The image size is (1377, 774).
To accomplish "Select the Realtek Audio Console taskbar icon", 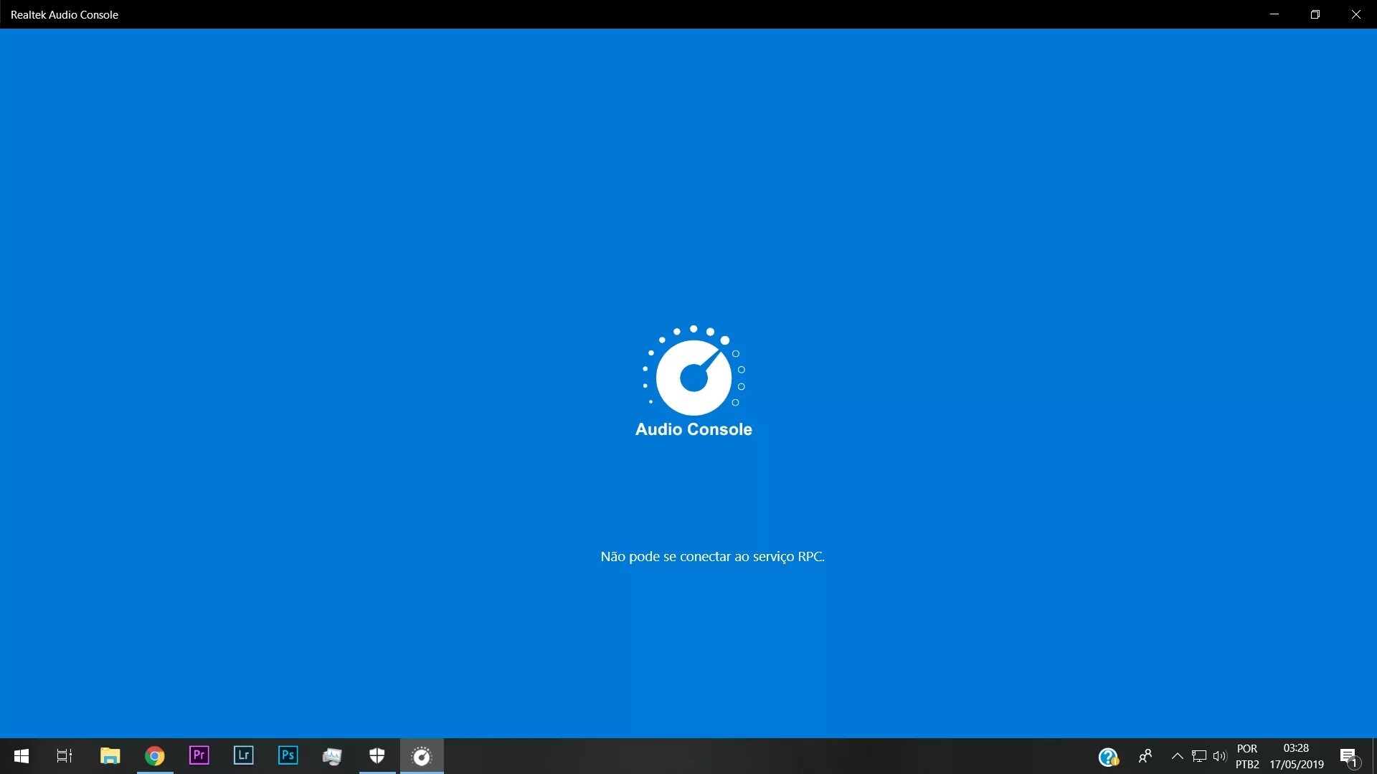I will pyautogui.click(x=422, y=756).
